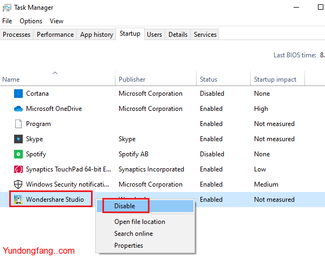This screenshot has width=325, height=258.
Task: Minimize the Task Manager window
Action: tap(296, 8)
